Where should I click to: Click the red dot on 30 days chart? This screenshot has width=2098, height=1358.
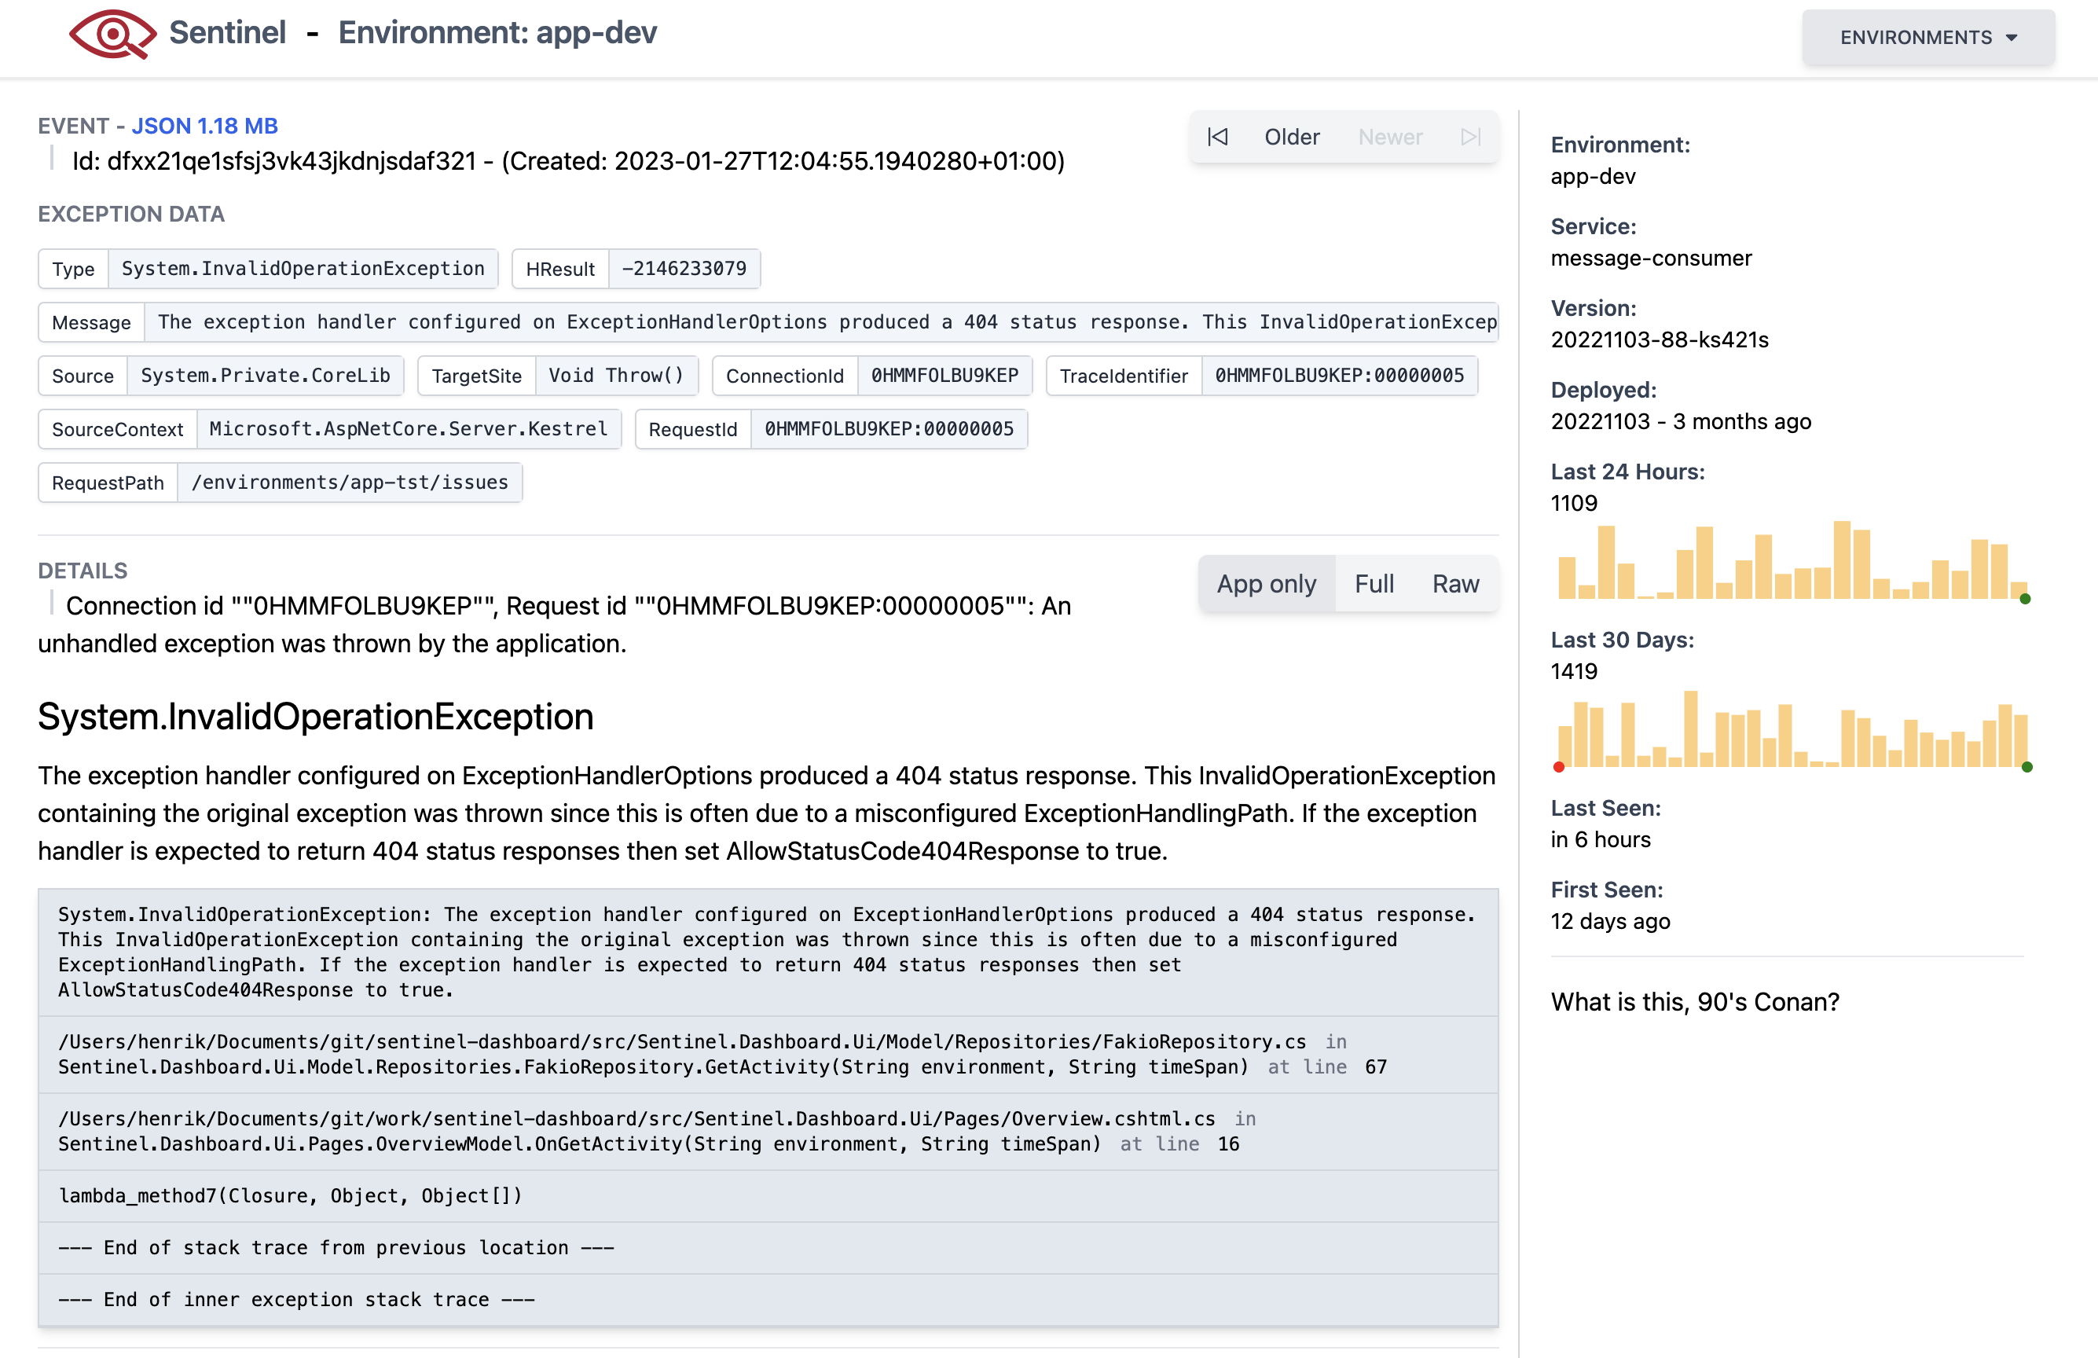(x=1558, y=766)
